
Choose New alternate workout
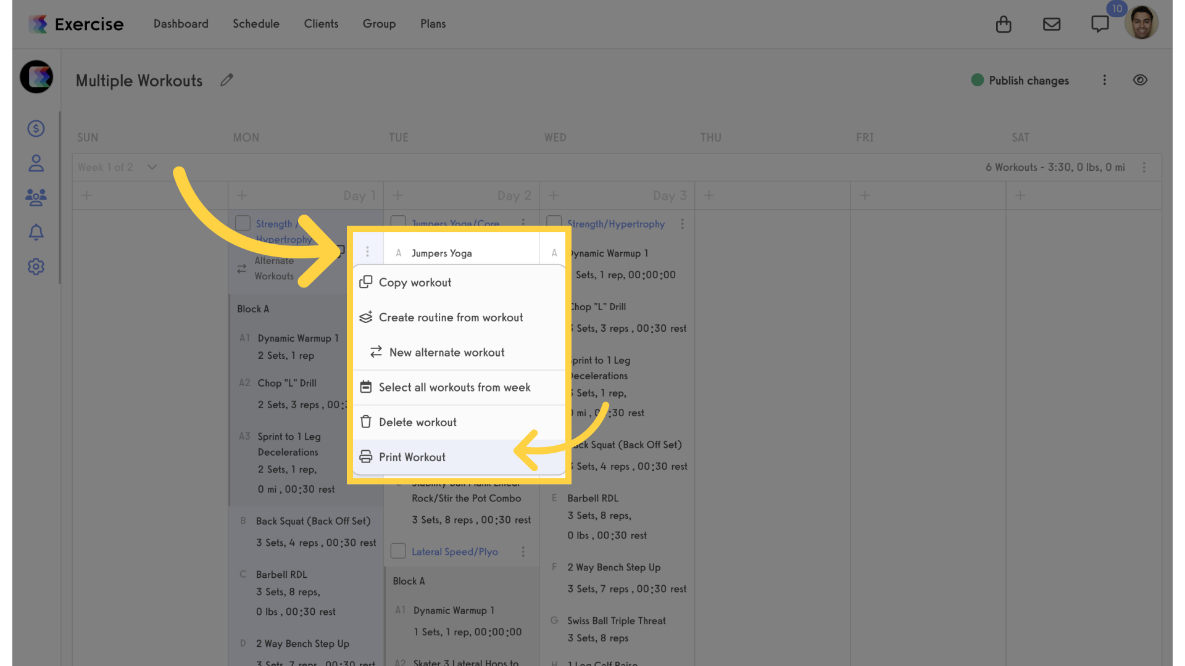tap(459, 352)
